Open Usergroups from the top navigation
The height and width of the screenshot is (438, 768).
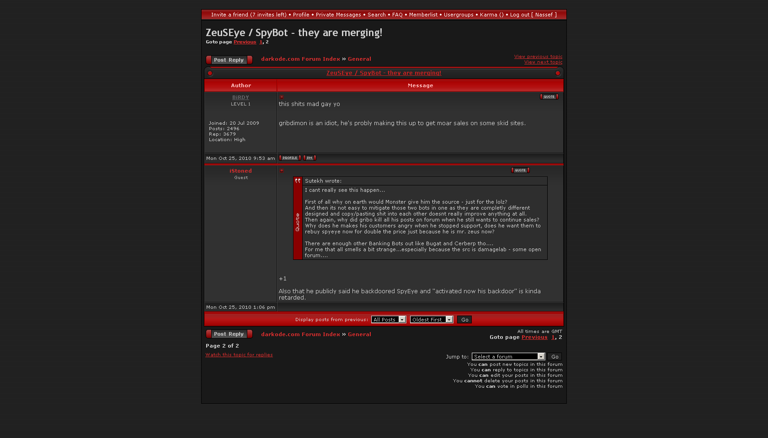click(x=459, y=15)
